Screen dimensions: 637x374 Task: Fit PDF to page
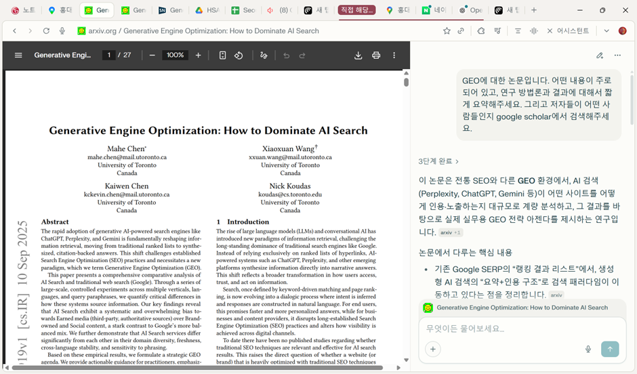[223, 56]
